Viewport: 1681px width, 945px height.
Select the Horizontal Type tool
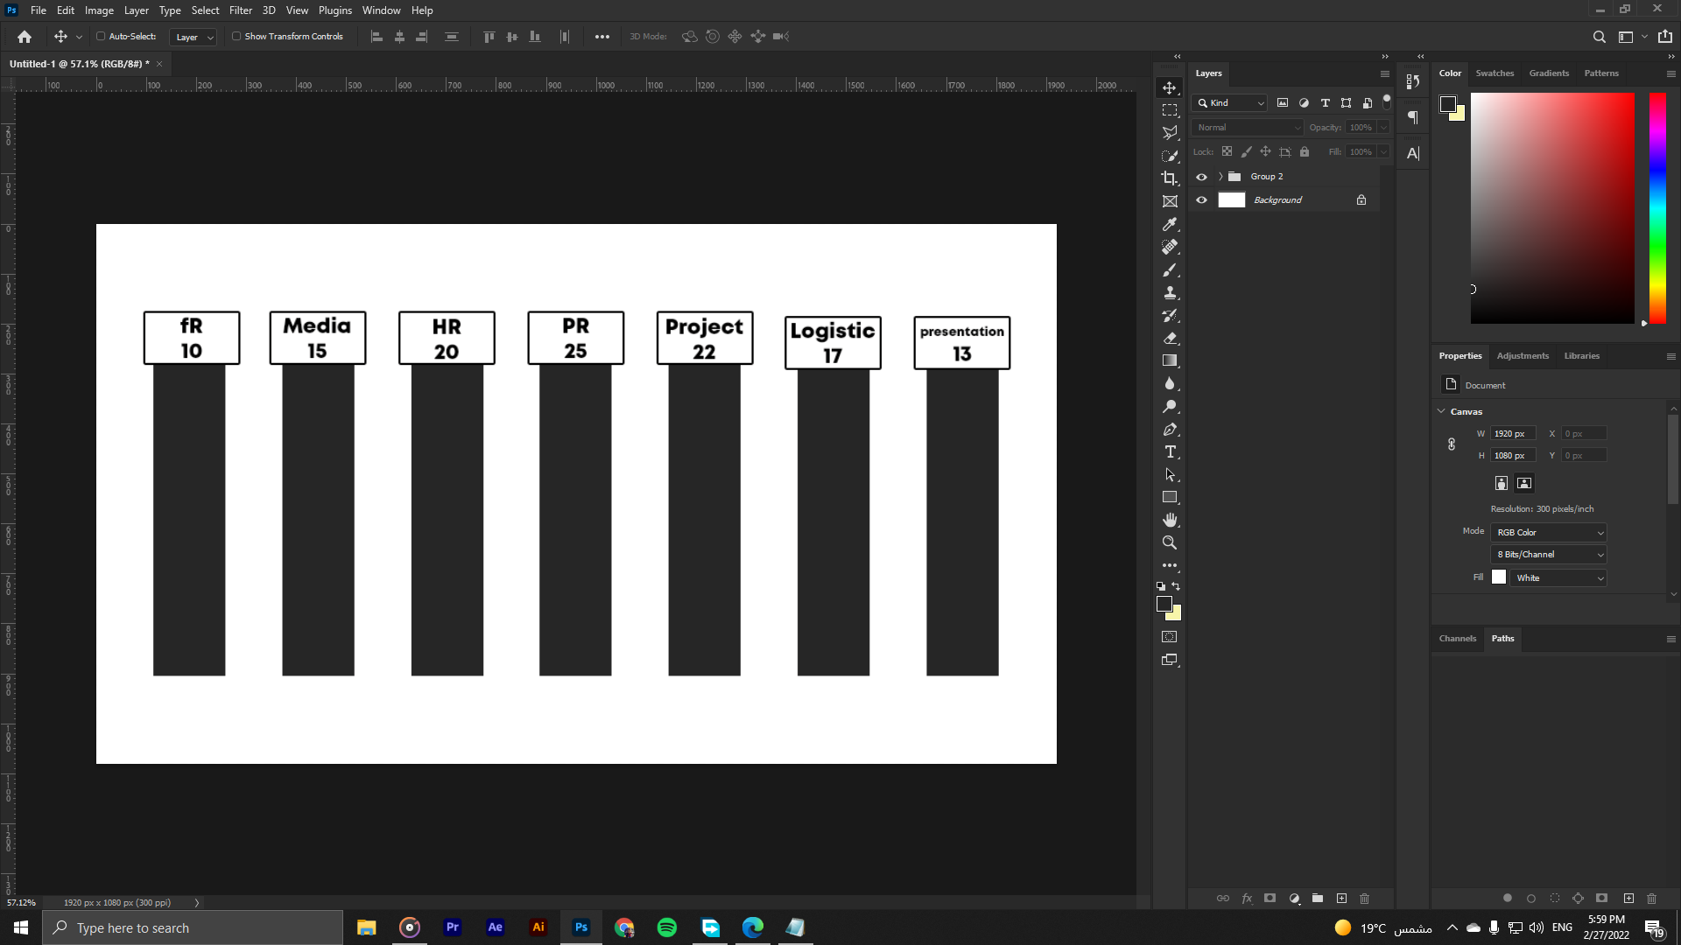(1170, 451)
